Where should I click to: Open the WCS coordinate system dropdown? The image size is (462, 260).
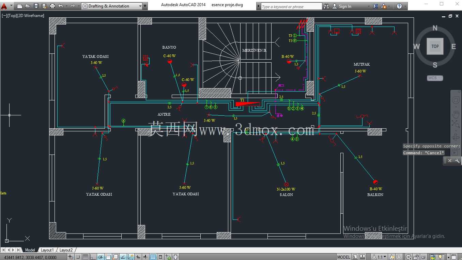pos(435,78)
